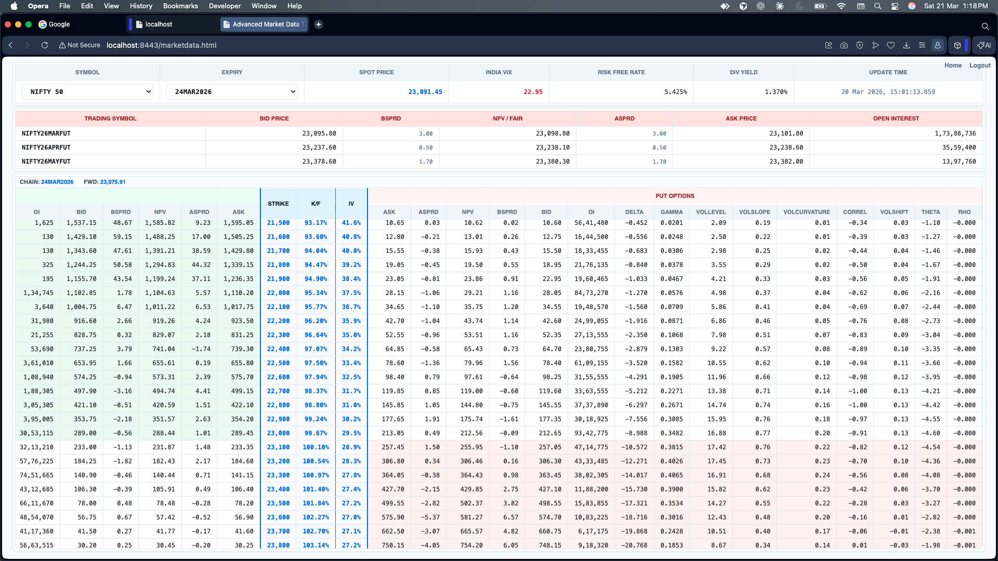Image resolution: width=998 pixels, height=561 pixels.
Task: Click the snapshot camera icon in address bar
Action: 844,45
